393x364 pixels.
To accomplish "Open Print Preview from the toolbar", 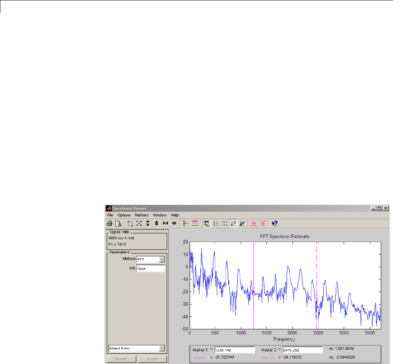I will (117, 224).
